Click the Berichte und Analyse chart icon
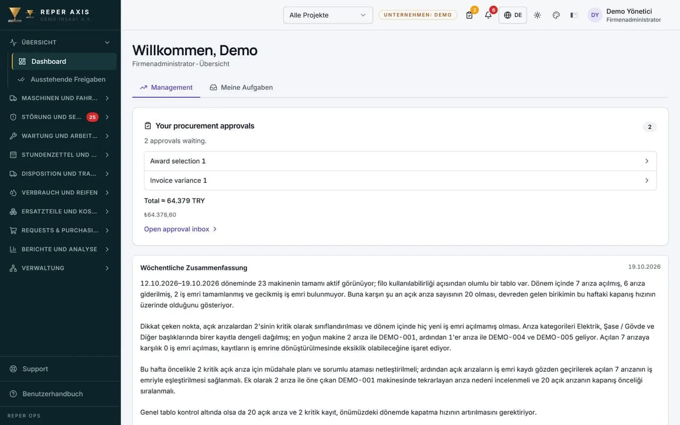680x425 pixels. pyautogui.click(x=13, y=249)
